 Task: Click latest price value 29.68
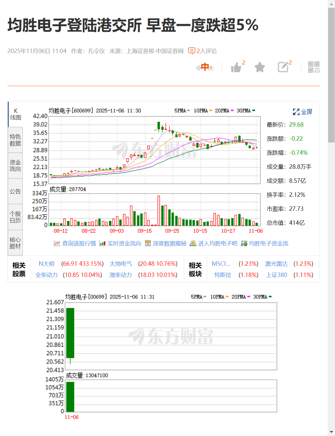point(296,124)
